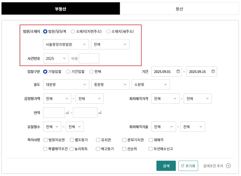The width and height of the screenshot is (241, 176).
Task: Enable the 재매각 checkbox
Action: (x=151, y=140)
